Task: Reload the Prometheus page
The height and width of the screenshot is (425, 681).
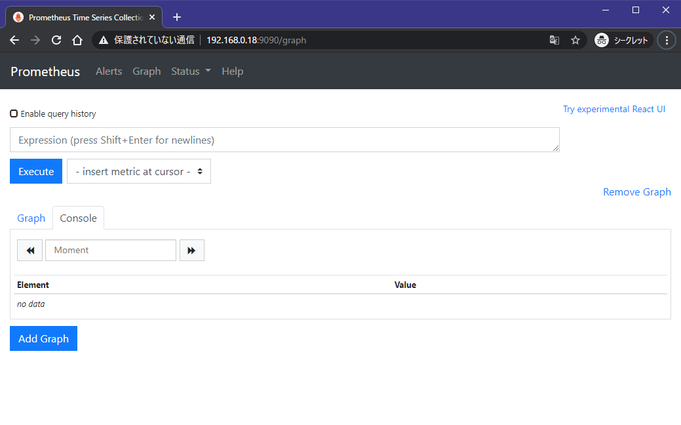Action: coord(56,41)
